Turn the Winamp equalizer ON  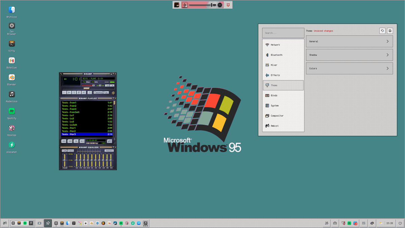(x=64, y=151)
